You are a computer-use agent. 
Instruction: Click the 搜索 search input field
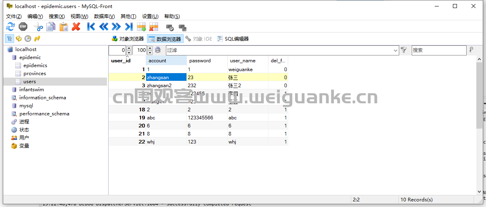tap(438, 50)
